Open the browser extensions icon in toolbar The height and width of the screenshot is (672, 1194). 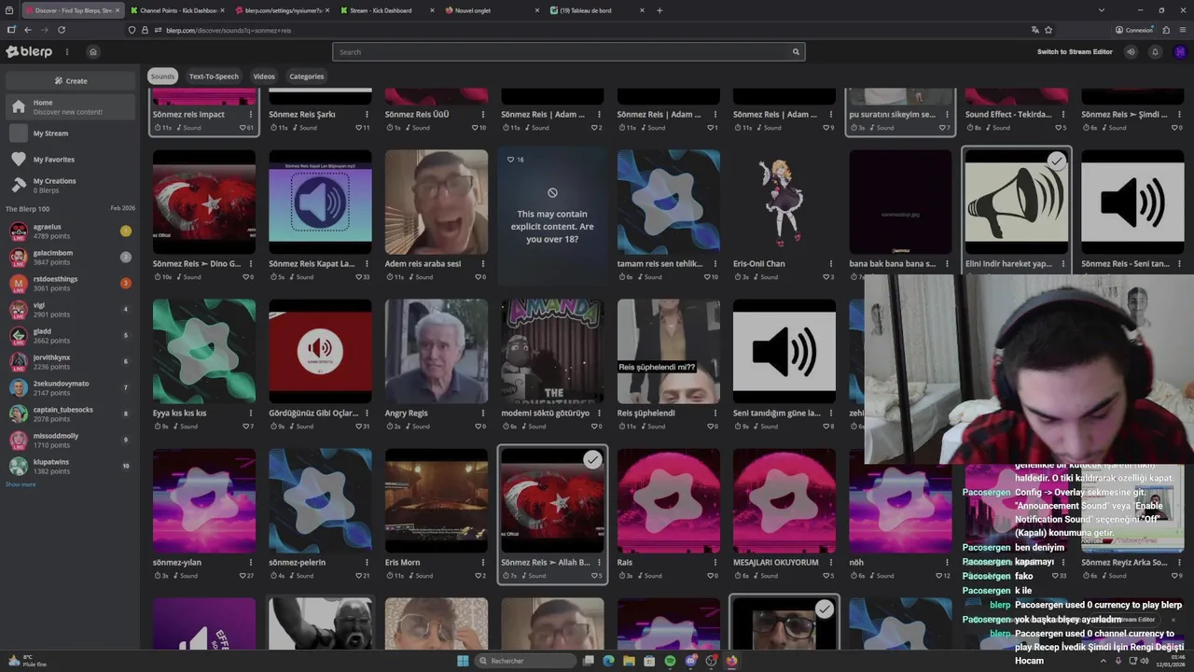(x=1167, y=30)
